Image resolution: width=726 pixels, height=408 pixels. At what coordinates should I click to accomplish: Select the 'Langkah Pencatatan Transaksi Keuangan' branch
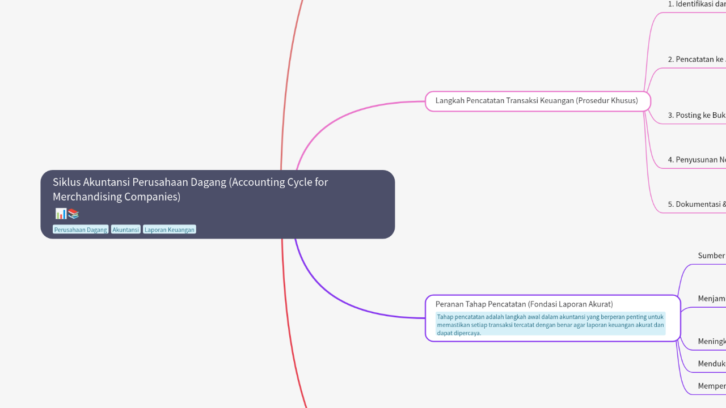click(x=537, y=100)
